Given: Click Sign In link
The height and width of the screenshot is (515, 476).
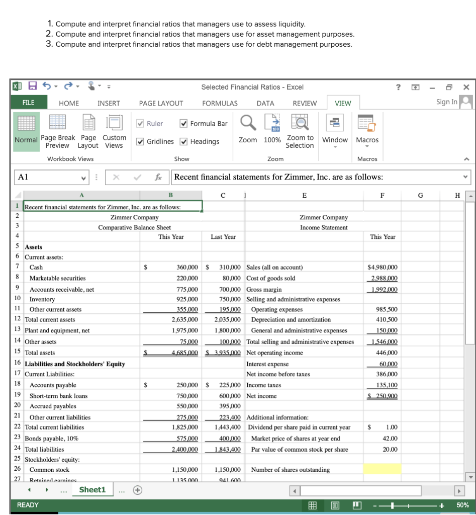Looking at the screenshot, I should pos(446,102).
